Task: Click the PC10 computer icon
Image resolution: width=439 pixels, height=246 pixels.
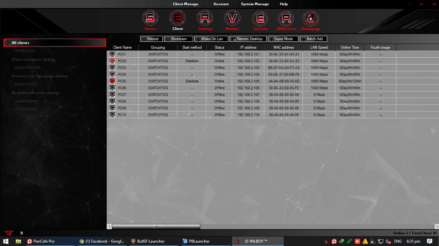Action: [x=112, y=115]
